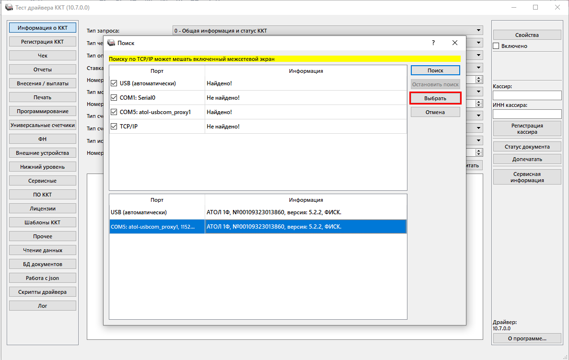Cancel the search with Отмена

(x=435, y=112)
